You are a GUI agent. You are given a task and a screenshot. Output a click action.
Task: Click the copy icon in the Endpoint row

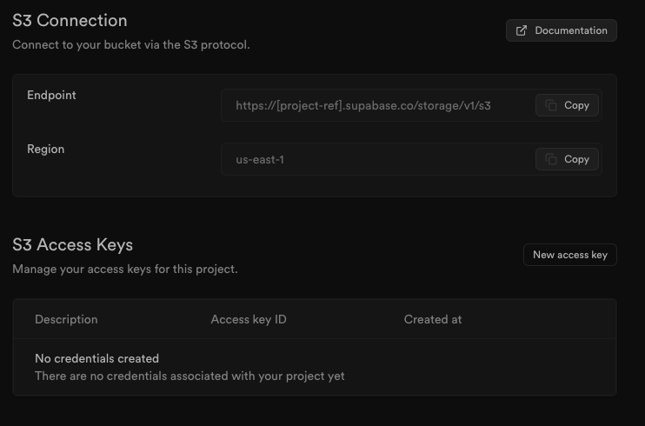tap(551, 105)
